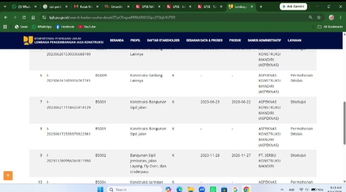The height and width of the screenshot is (192, 346).
Task: Open the LAYANAN menu
Action: click(x=295, y=40)
